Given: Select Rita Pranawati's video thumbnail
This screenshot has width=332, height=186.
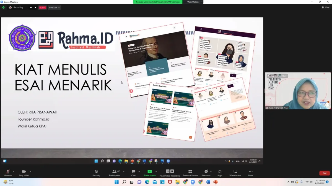Looking at the screenshot, I should [297, 91].
